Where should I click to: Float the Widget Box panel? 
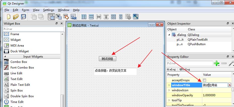(x=57, y=23)
